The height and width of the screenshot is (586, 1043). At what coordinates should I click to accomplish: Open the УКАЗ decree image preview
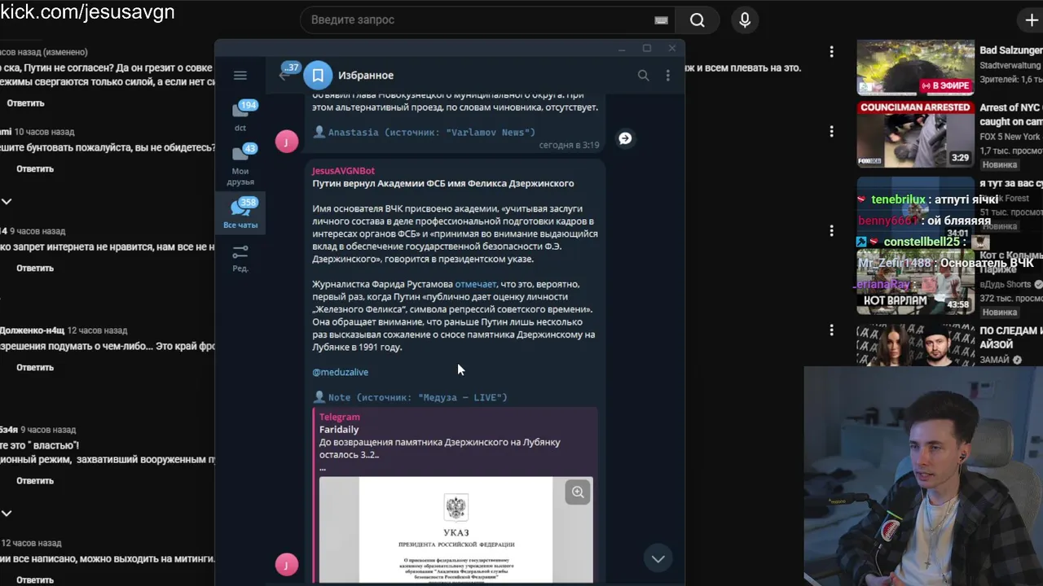(455, 530)
